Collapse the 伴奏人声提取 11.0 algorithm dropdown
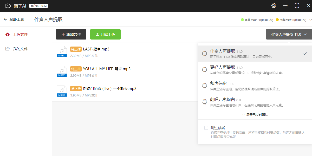Viewport: 312px width, 156px height. pyautogui.click(x=289, y=34)
